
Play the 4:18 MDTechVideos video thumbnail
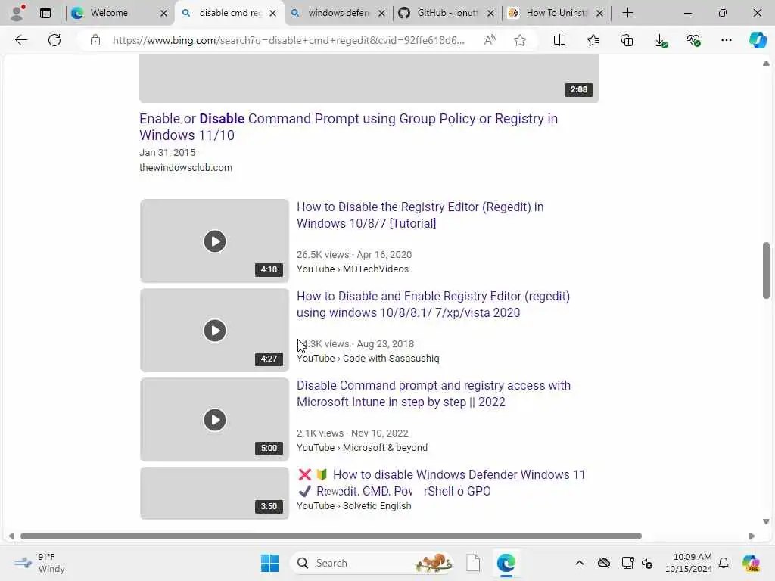[x=214, y=241]
